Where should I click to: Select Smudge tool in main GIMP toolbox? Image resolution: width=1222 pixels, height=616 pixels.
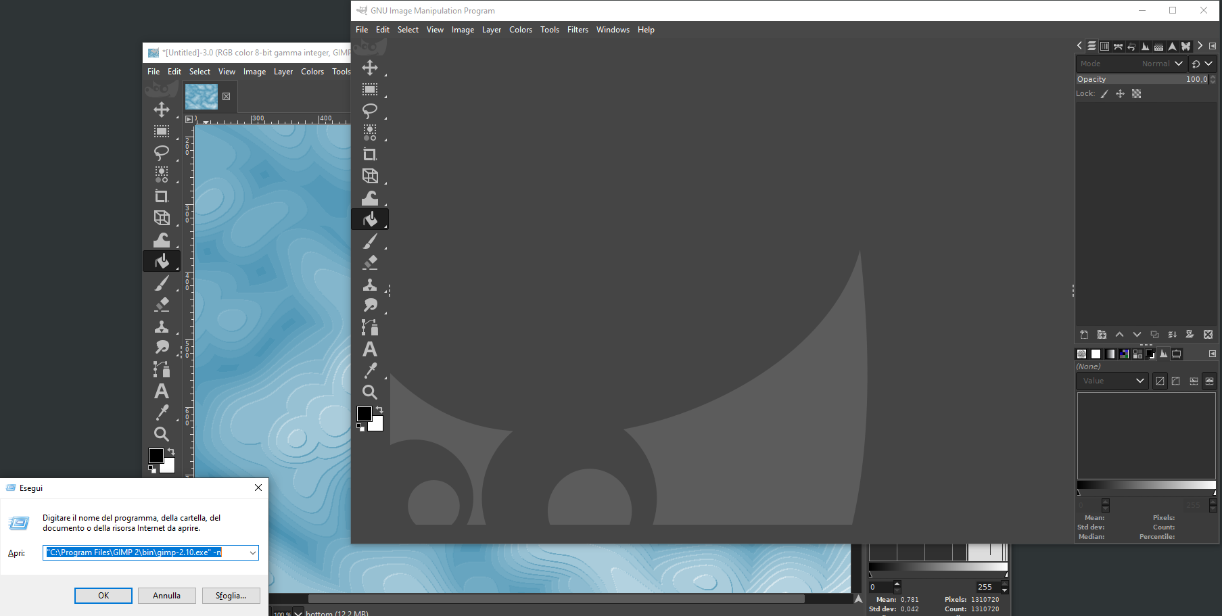(x=370, y=306)
